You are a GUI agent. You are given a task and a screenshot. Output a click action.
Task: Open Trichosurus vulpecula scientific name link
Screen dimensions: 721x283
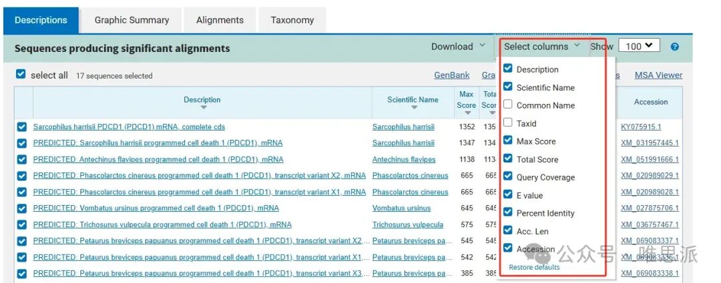pyautogui.click(x=408, y=225)
